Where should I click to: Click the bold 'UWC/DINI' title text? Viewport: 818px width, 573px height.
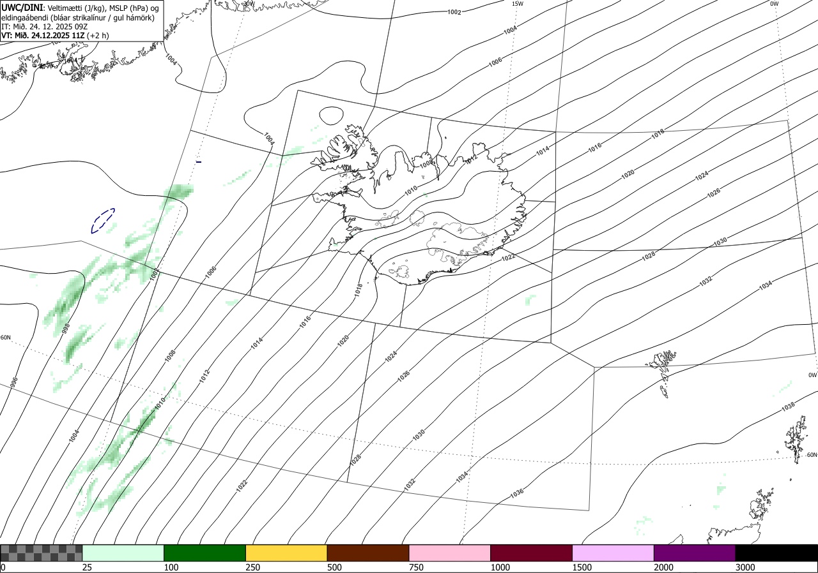point(22,7)
